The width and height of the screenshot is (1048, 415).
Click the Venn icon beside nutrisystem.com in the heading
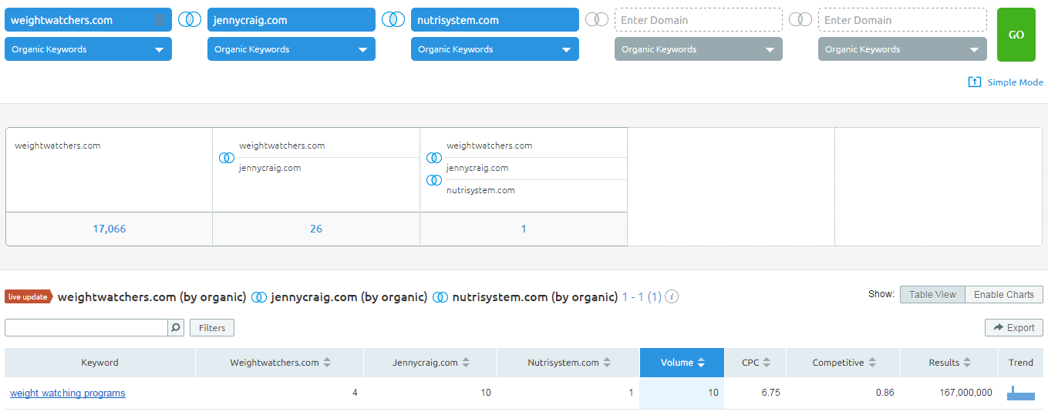(440, 297)
